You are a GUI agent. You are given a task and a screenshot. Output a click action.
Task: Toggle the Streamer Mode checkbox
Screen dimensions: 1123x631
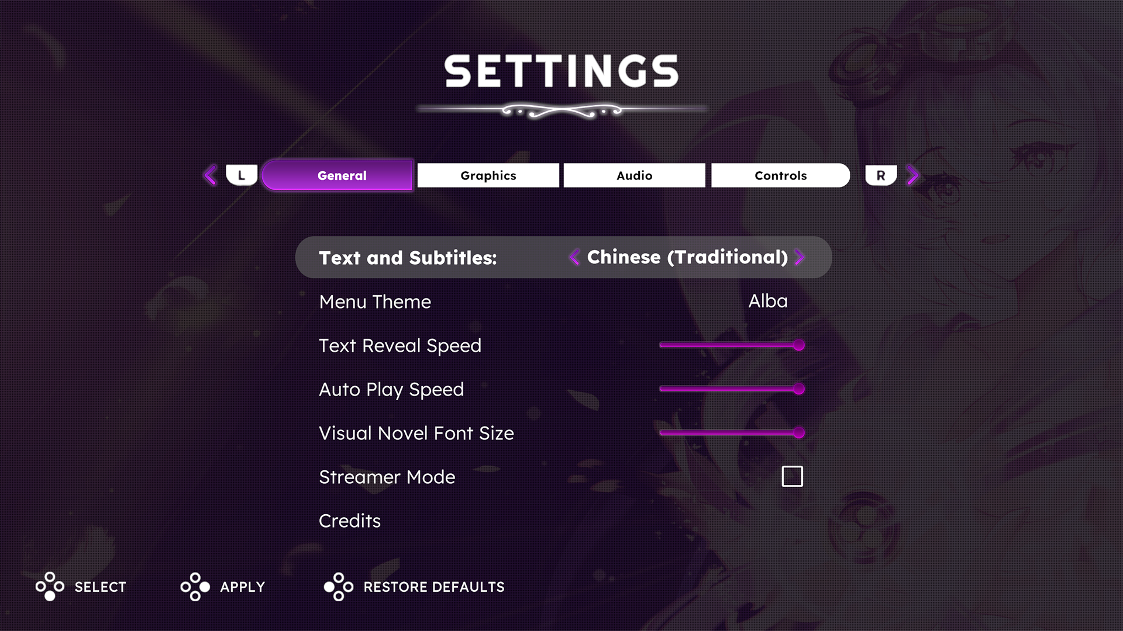click(x=792, y=477)
